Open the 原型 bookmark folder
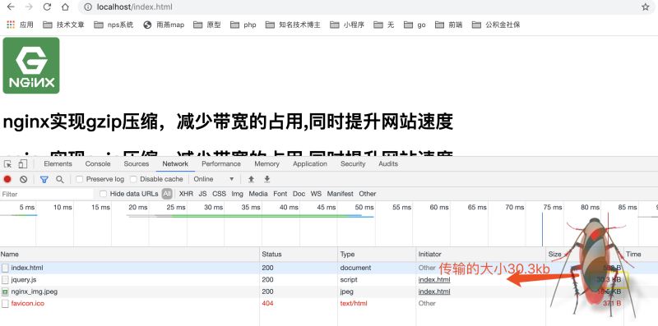Viewport: 658px width, 326px height. click(x=207, y=25)
